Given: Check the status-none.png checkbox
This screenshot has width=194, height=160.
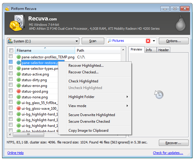Looking at the screenshot, I should pyautogui.click(x=11, y=96).
